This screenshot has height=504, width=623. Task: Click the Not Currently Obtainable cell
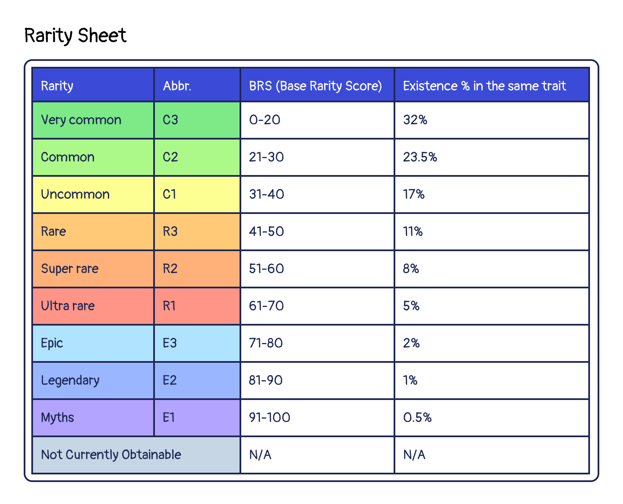pyautogui.click(x=136, y=455)
